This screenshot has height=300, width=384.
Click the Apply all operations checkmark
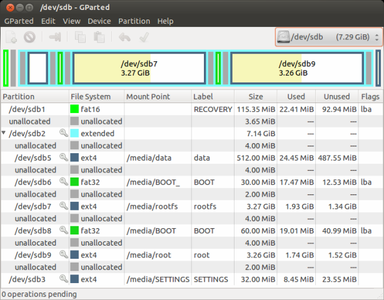pyautogui.click(x=144, y=37)
